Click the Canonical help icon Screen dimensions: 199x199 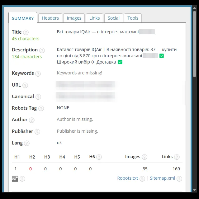pos(38,97)
